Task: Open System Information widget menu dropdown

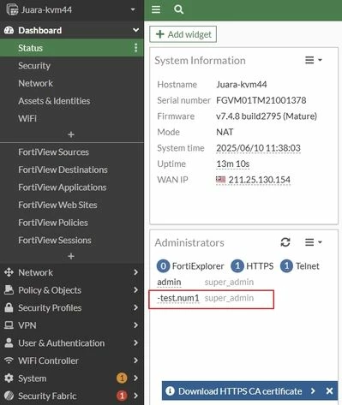Action: click(314, 60)
